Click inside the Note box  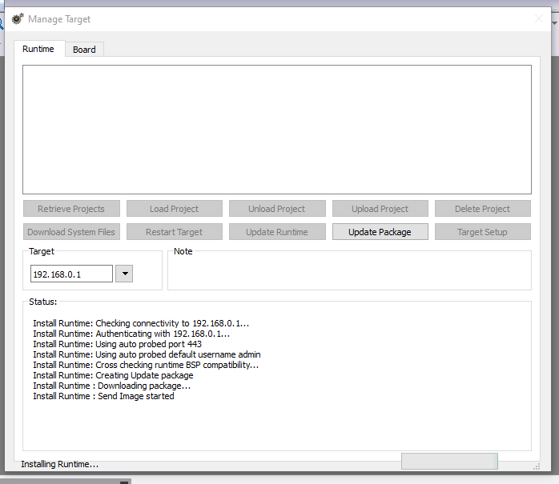tap(349, 272)
